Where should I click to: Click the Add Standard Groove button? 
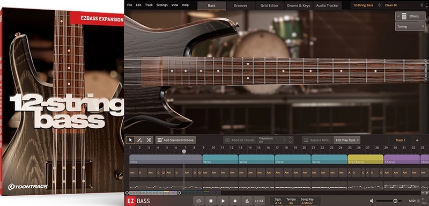(x=176, y=140)
